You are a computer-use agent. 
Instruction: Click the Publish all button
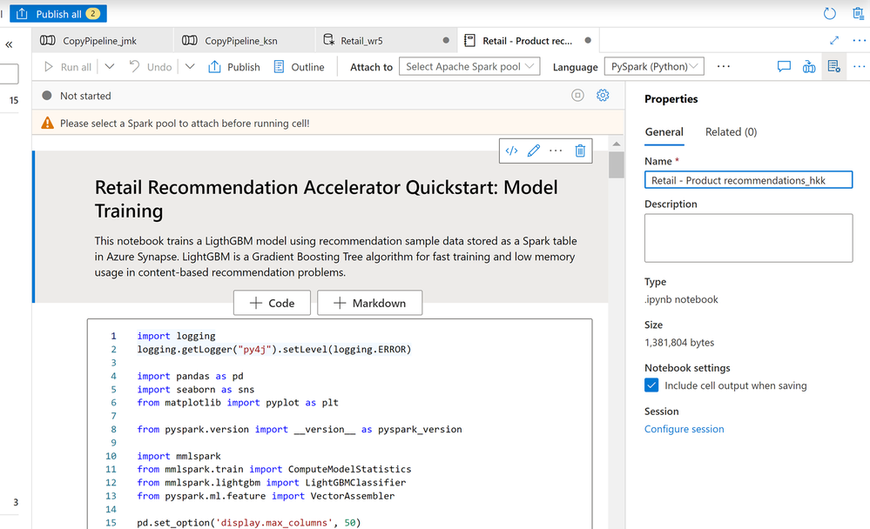tap(58, 14)
